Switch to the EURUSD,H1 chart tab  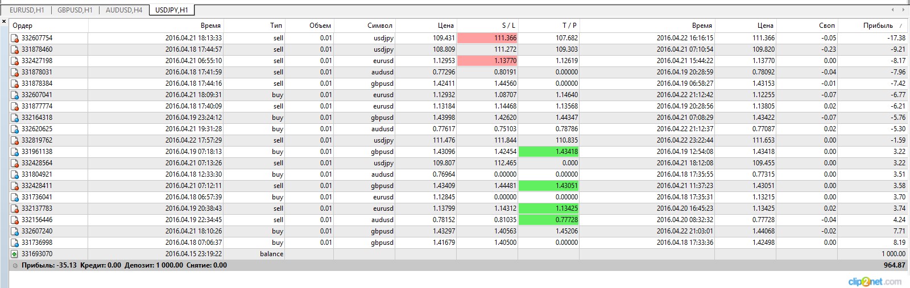point(27,10)
